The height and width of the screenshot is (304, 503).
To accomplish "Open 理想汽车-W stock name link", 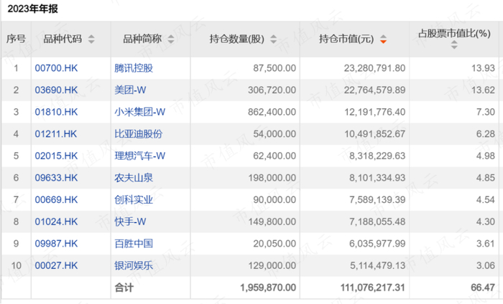I will (140, 156).
